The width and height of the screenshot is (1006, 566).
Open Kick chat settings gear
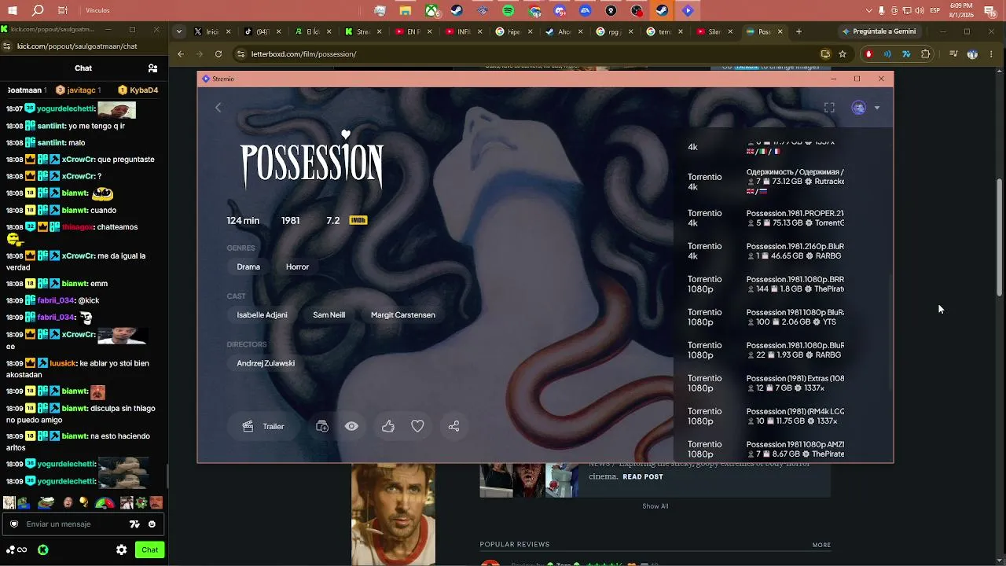click(x=122, y=550)
